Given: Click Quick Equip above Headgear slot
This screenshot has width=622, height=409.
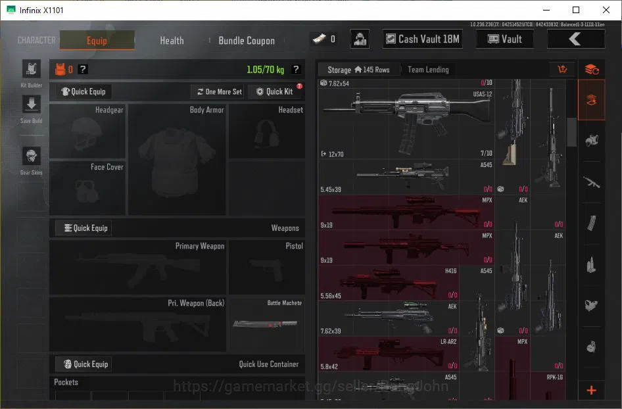Looking at the screenshot, I should [x=84, y=91].
